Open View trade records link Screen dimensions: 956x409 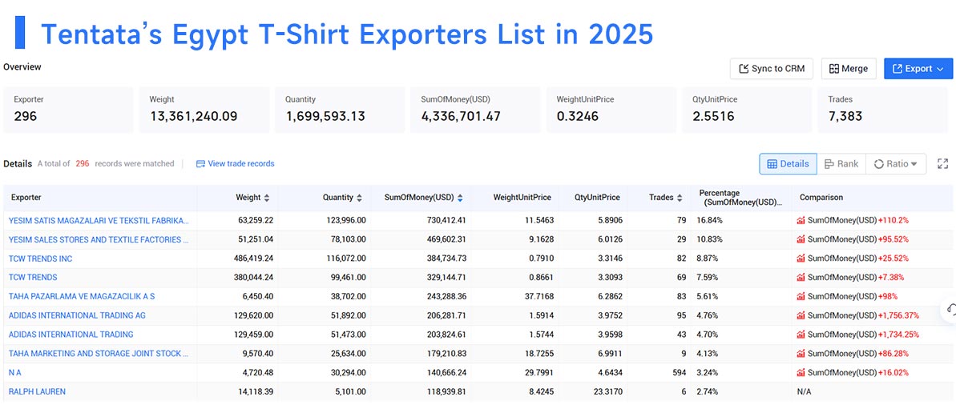tap(236, 164)
